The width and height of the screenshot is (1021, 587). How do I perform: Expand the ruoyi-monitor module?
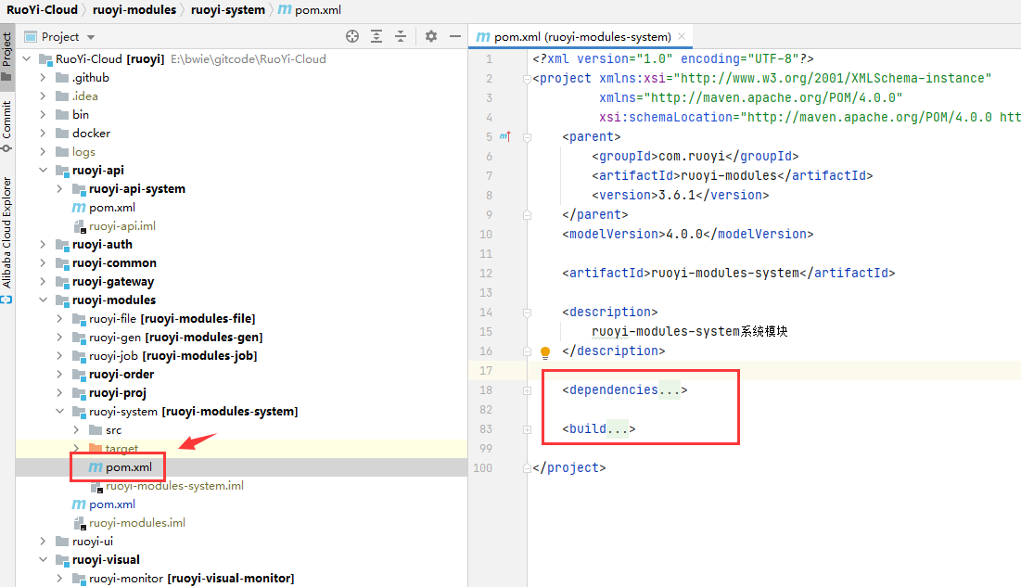click(x=60, y=579)
